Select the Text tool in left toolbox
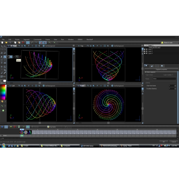 (x=2, y=63)
